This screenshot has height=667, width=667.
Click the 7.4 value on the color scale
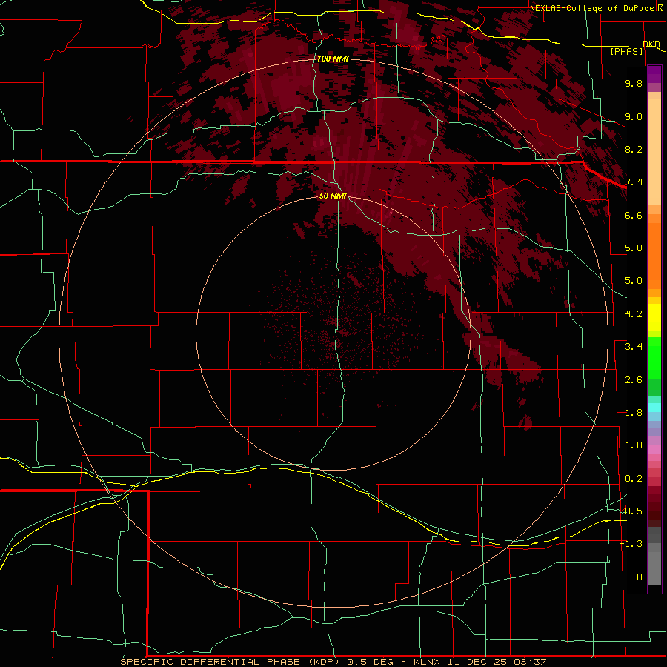pyautogui.click(x=634, y=182)
